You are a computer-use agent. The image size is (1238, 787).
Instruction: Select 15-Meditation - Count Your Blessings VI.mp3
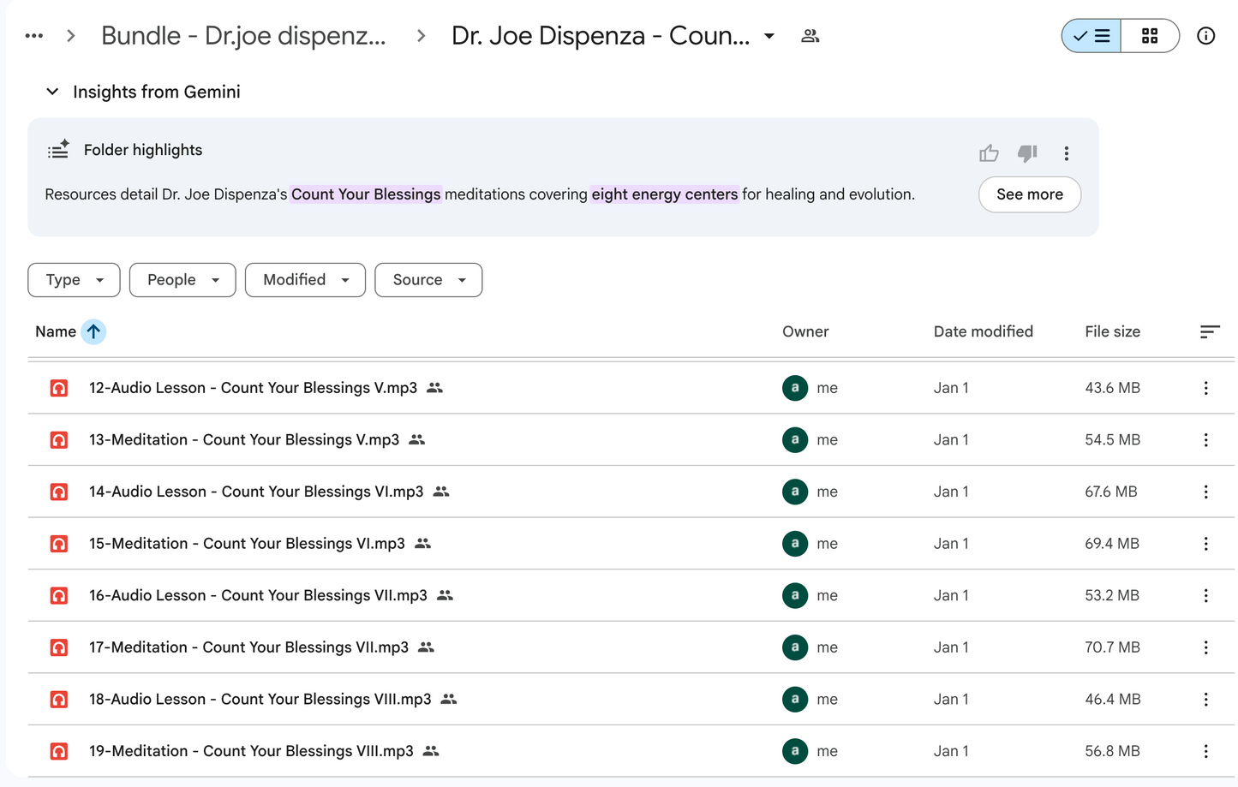tap(247, 544)
